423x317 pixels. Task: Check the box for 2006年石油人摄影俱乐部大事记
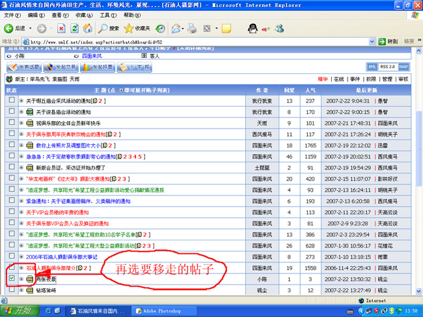pyautogui.click(x=12, y=256)
